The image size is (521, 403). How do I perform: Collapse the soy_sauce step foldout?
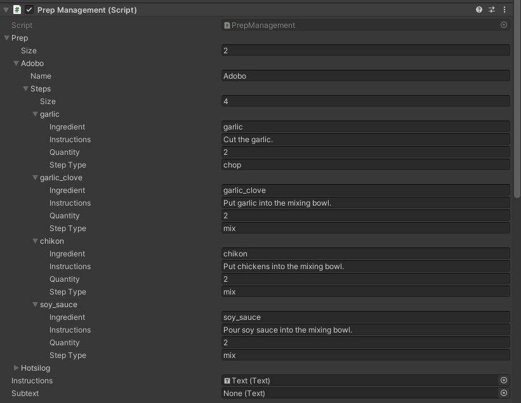pos(35,305)
